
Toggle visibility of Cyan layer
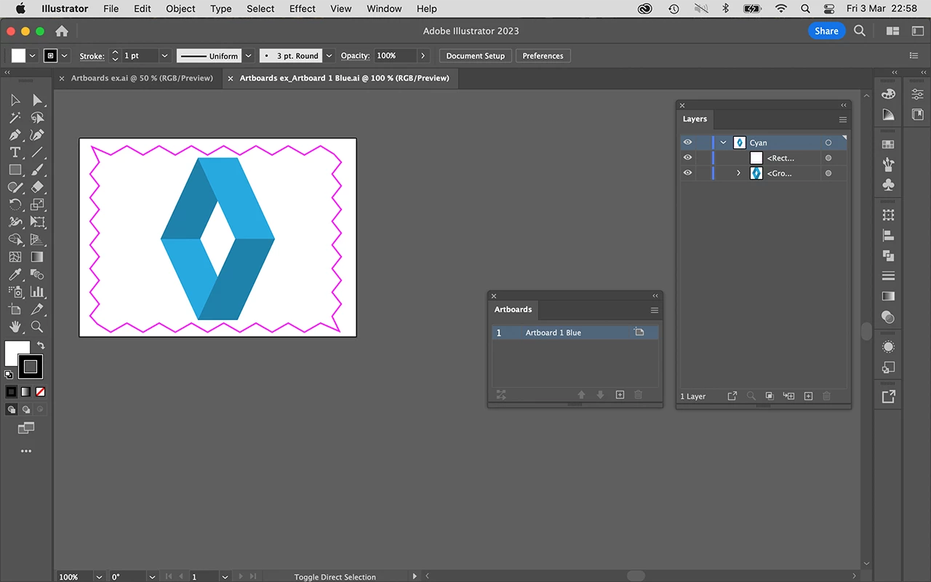click(x=687, y=143)
